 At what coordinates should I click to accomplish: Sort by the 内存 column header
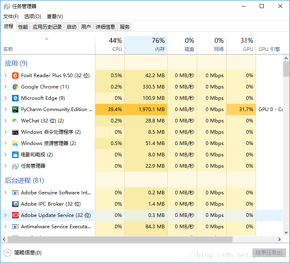[x=146, y=45]
